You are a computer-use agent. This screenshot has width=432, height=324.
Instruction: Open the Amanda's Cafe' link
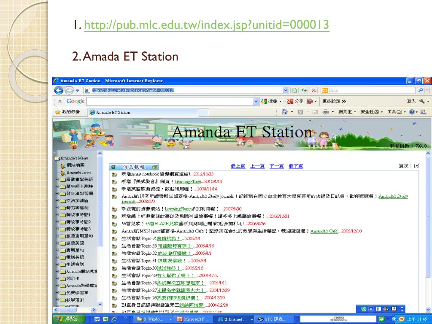tap(324, 231)
